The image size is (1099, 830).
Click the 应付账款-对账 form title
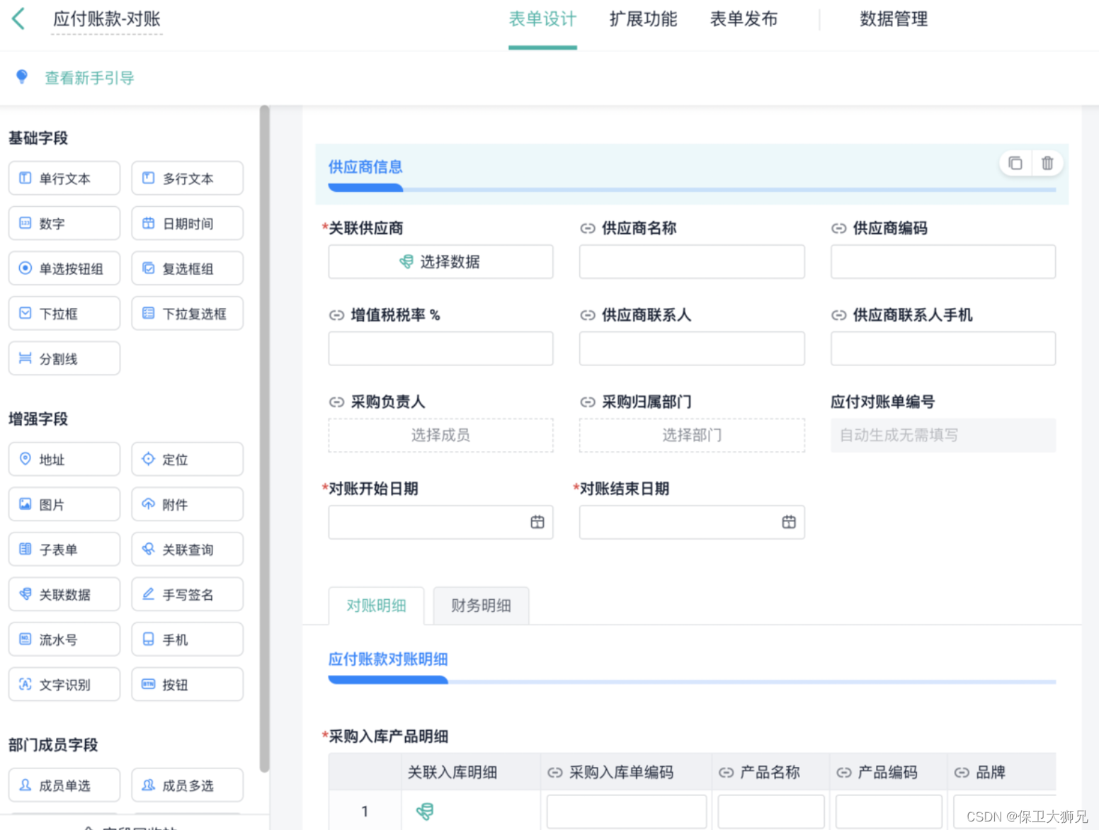(x=107, y=19)
